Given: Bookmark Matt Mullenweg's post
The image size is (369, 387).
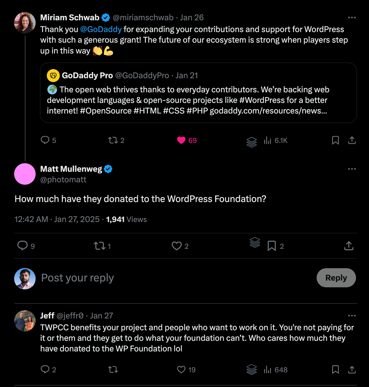Looking at the screenshot, I should pos(272,246).
